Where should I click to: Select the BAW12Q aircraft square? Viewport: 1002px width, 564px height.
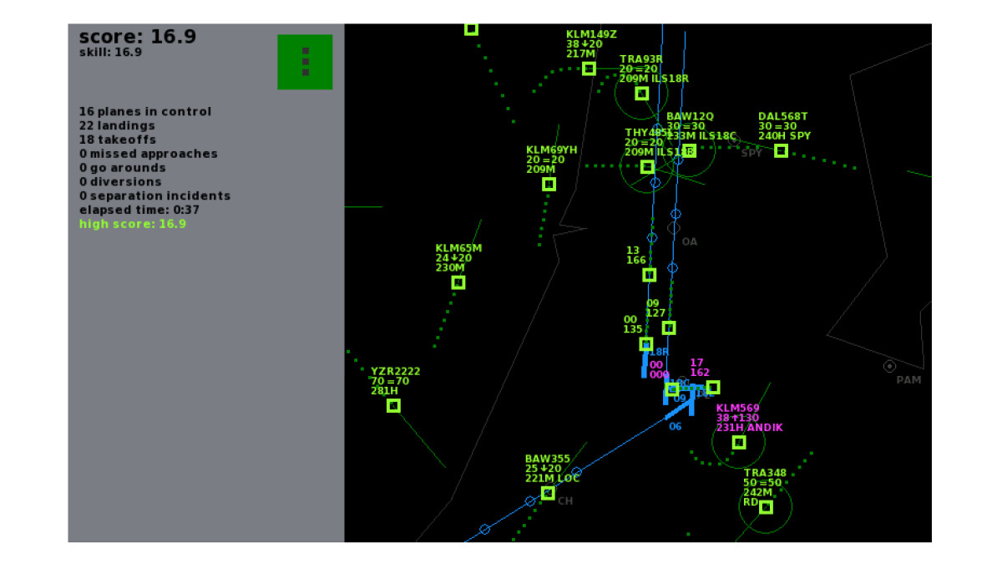[x=689, y=151]
